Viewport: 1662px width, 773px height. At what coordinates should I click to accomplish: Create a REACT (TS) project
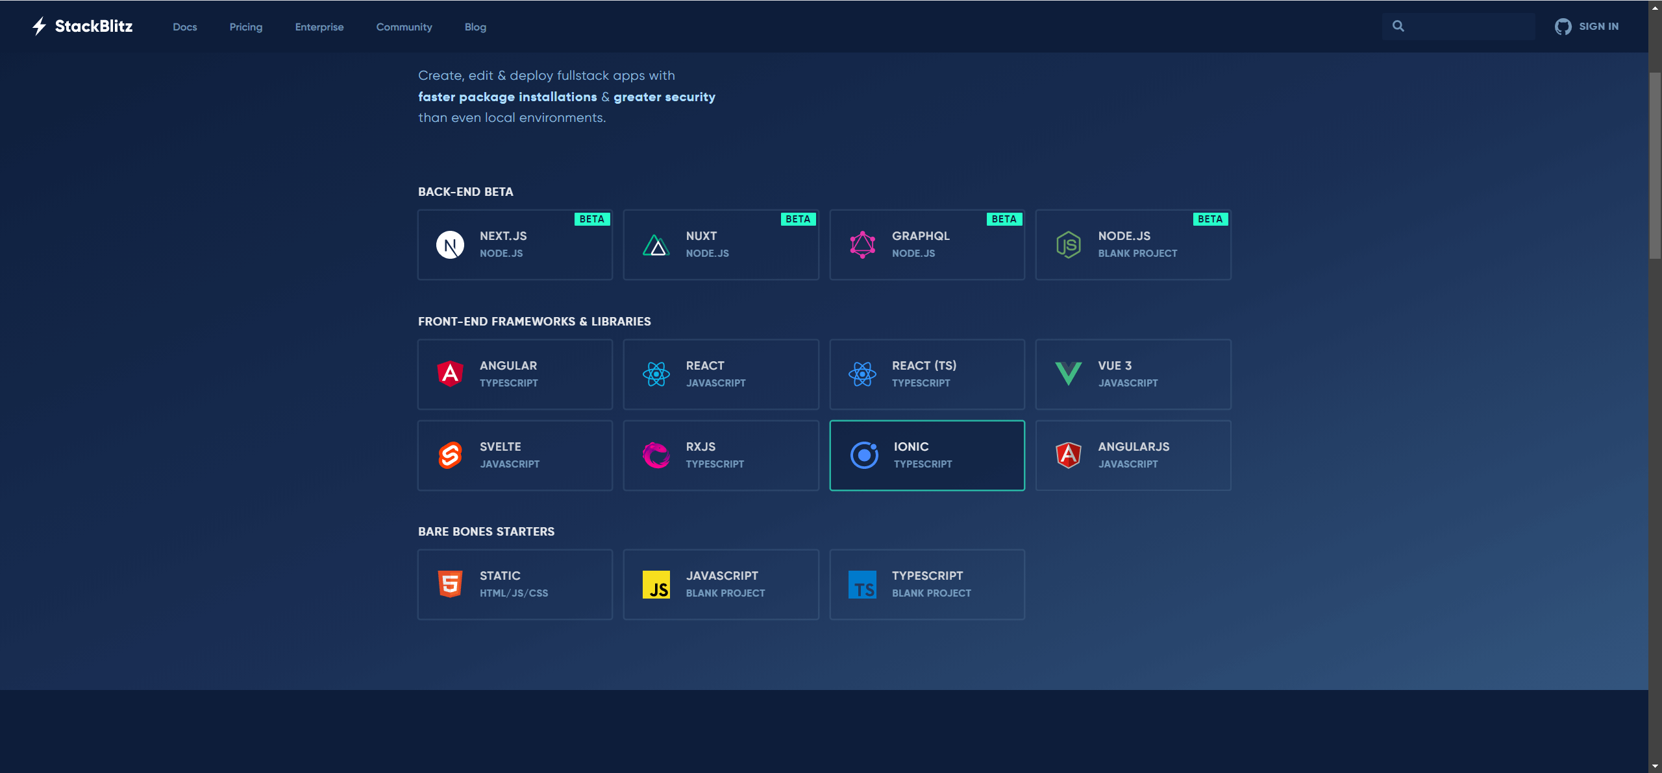click(927, 374)
